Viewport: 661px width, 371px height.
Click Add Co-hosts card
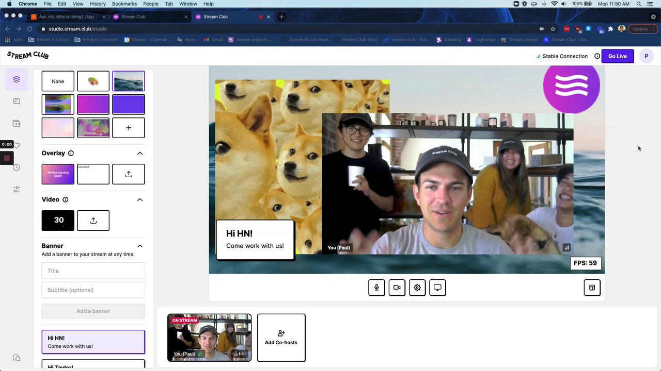[x=281, y=338]
